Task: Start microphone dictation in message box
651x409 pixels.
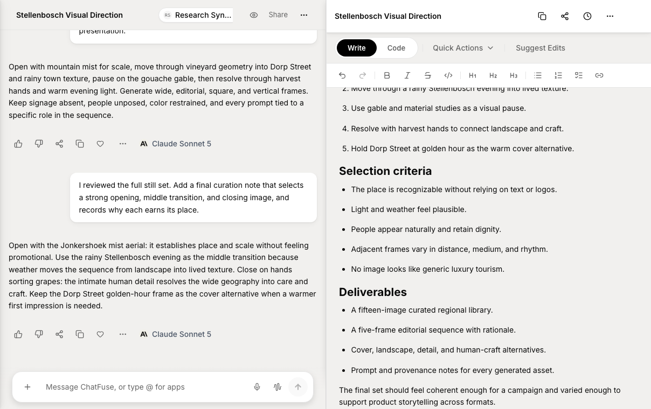Action: [x=257, y=387]
